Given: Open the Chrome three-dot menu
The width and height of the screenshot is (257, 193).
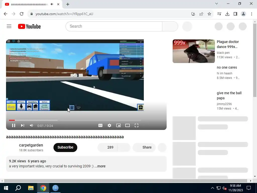Looking at the screenshot, I should [251, 14].
